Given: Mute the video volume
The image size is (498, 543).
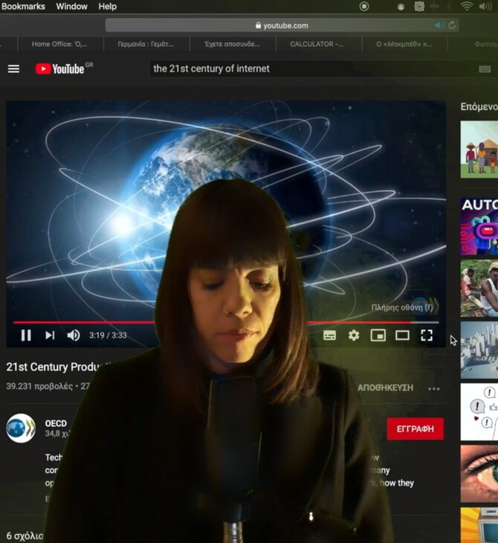Looking at the screenshot, I should pos(74,335).
